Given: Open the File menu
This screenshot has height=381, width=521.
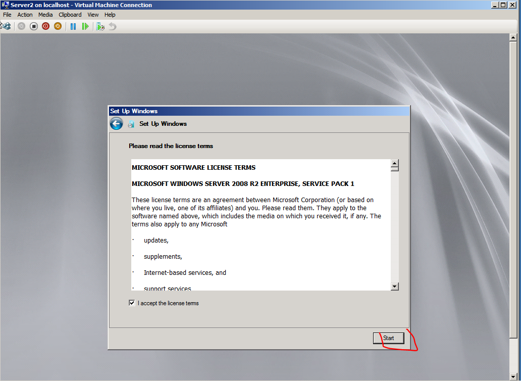Looking at the screenshot, I should 7,15.
